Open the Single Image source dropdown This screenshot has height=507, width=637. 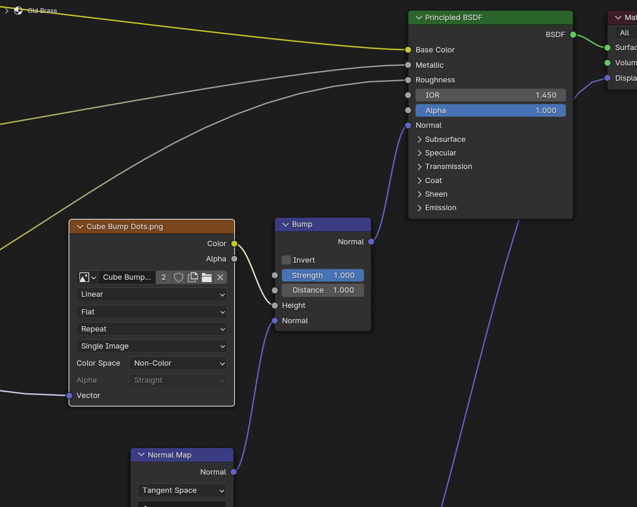coord(151,346)
